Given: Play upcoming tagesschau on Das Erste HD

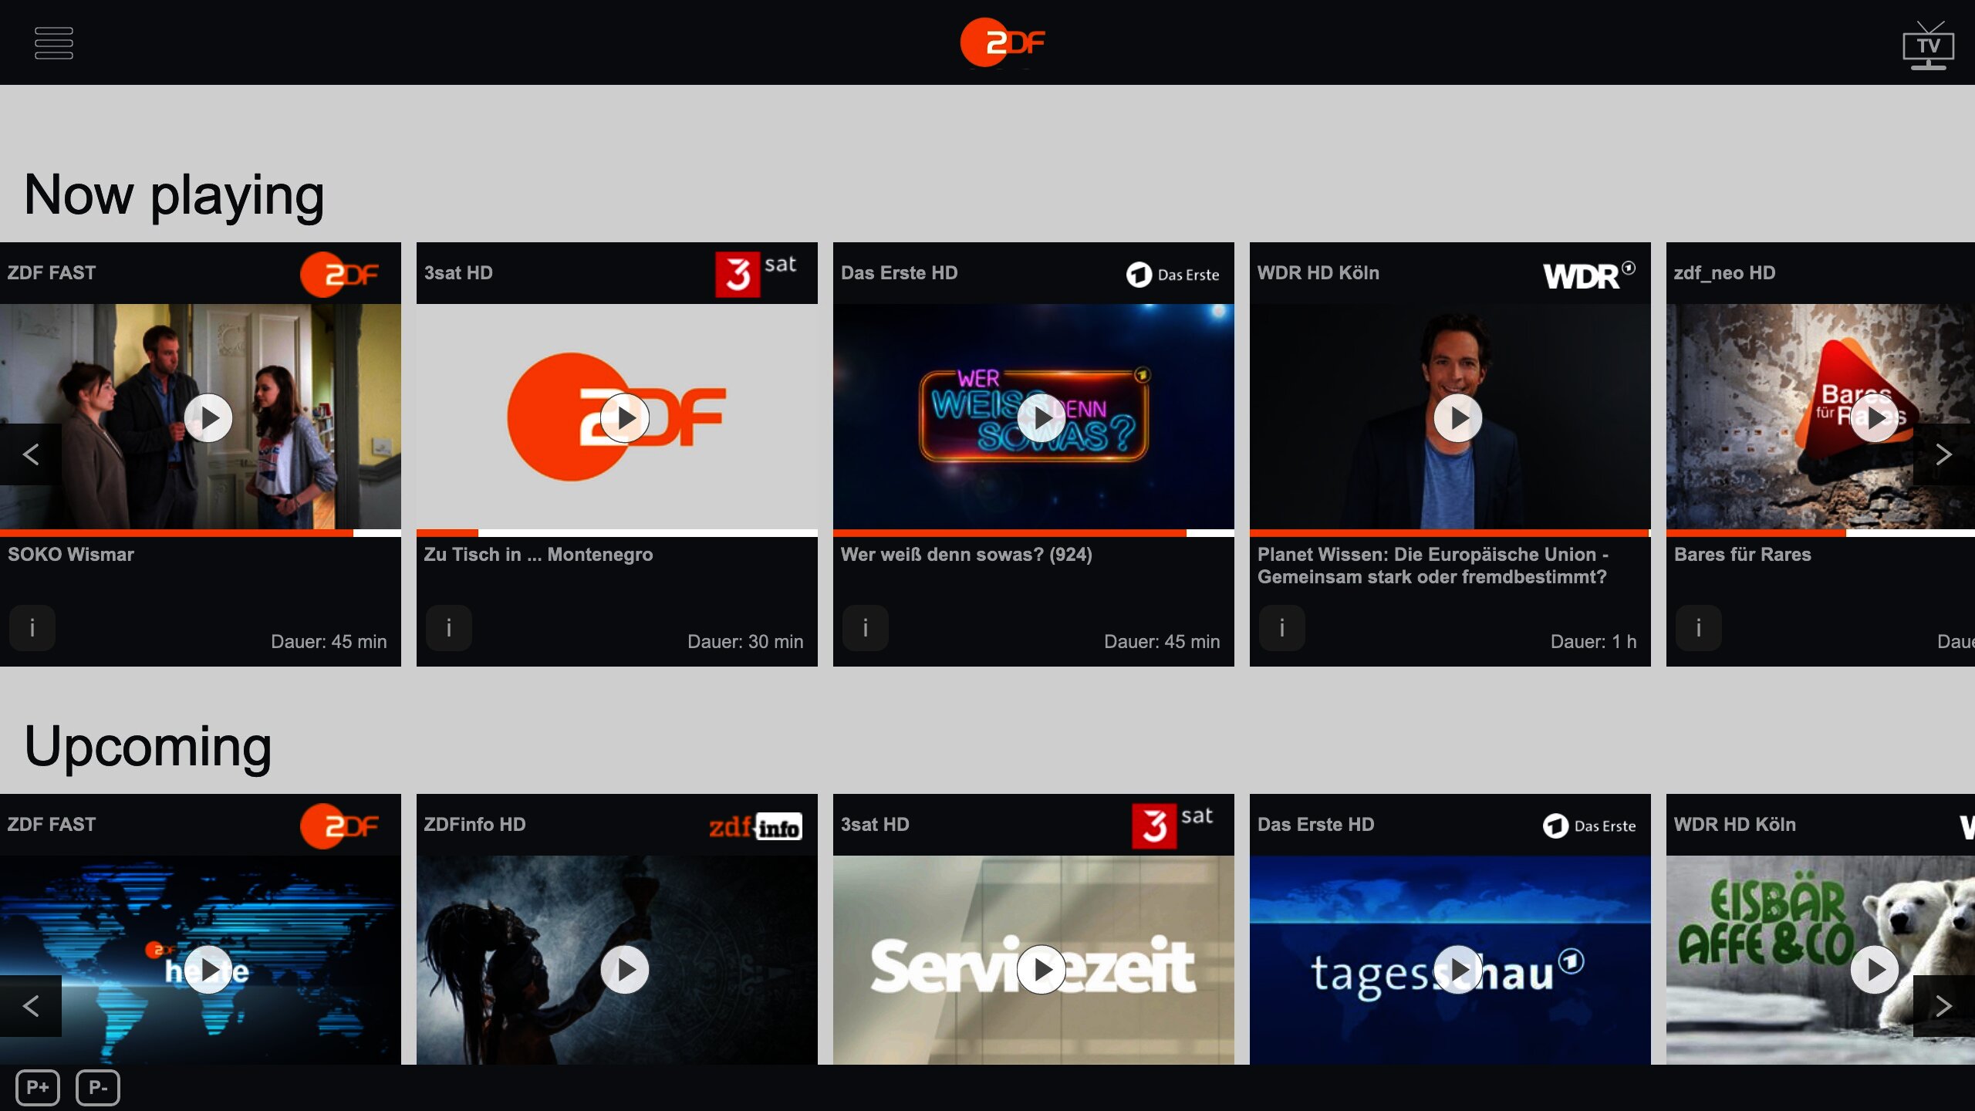Looking at the screenshot, I should point(1457,969).
